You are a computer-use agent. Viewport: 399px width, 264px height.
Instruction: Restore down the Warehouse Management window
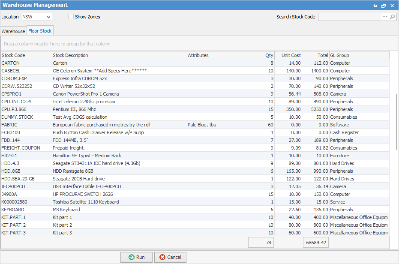(x=384, y=6)
